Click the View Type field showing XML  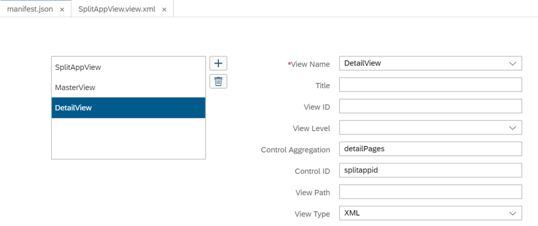pyautogui.click(x=431, y=213)
